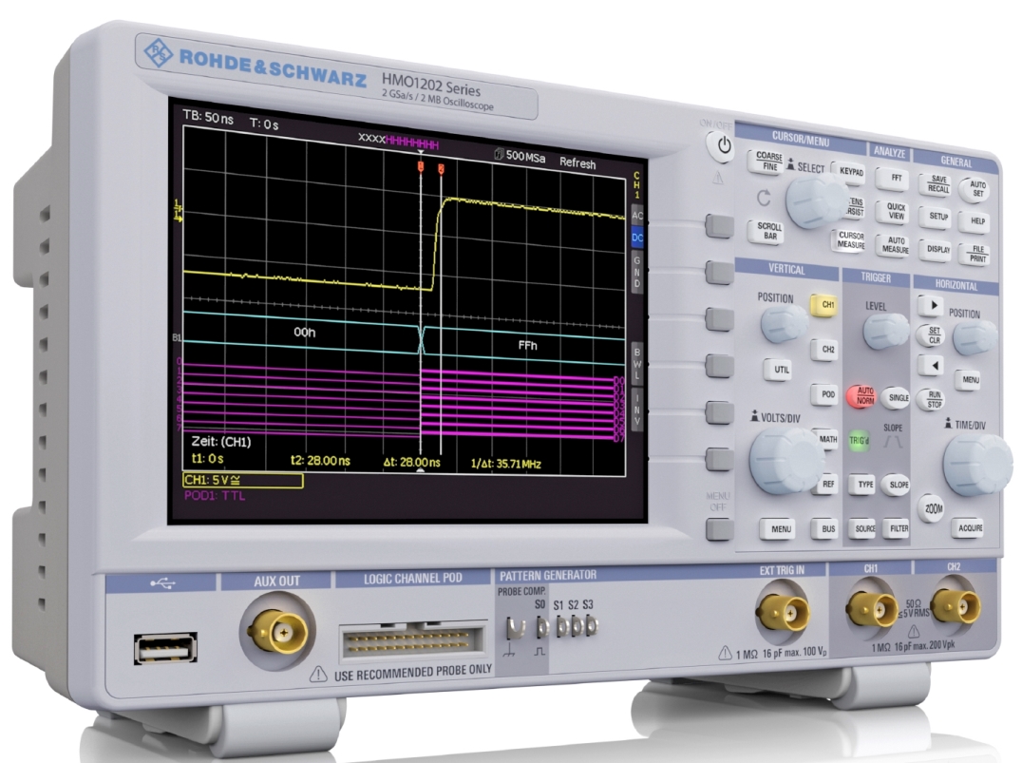Click the TRIG'd indicator LED
This screenshot has width=1022, height=763.
click(x=860, y=440)
